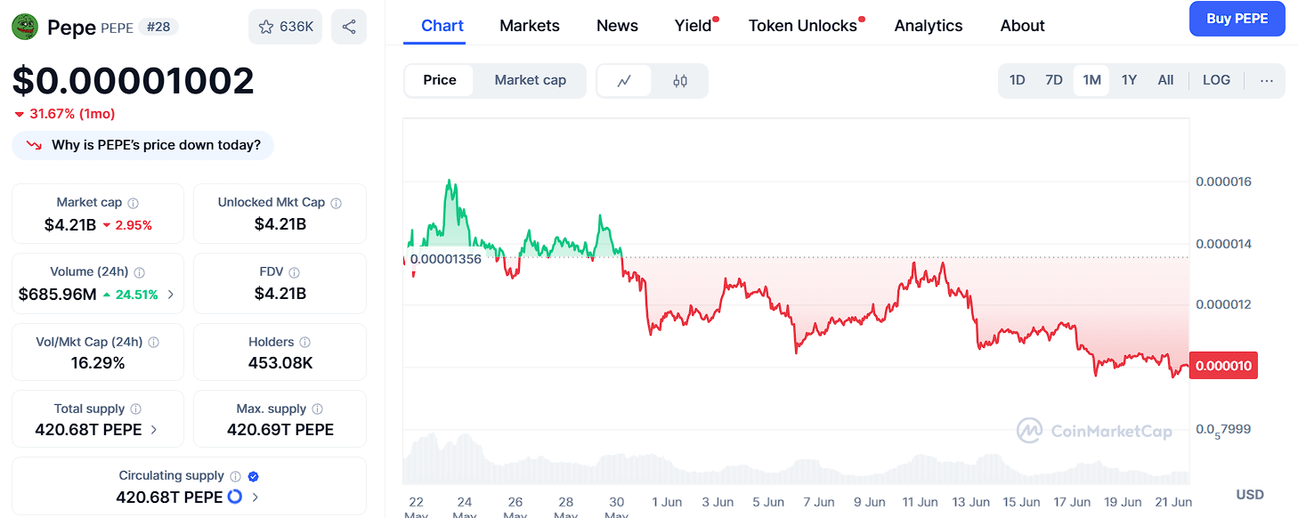Click the Volume (24h) info icon

140,272
